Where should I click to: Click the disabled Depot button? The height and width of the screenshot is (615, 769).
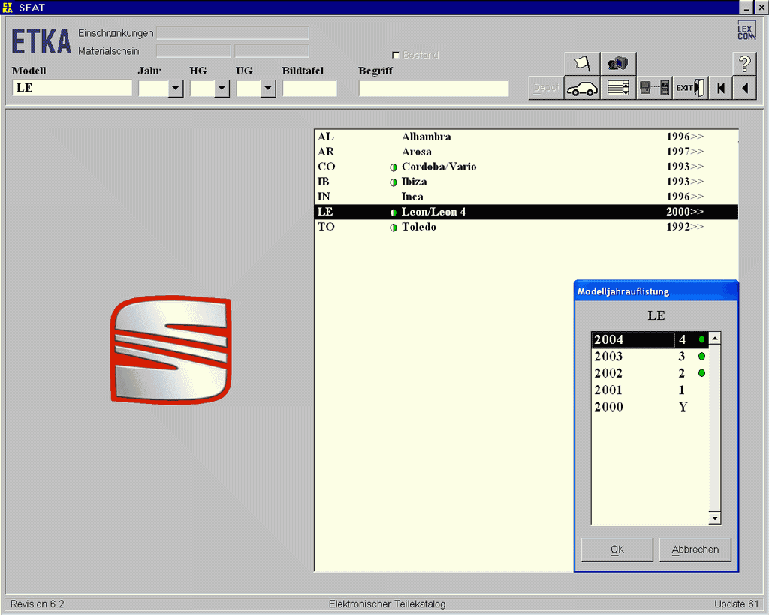click(x=547, y=89)
